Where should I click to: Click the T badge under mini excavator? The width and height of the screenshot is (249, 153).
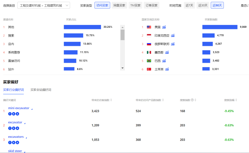[10, 114]
